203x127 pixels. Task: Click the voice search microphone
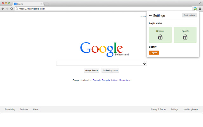coord(144,63)
